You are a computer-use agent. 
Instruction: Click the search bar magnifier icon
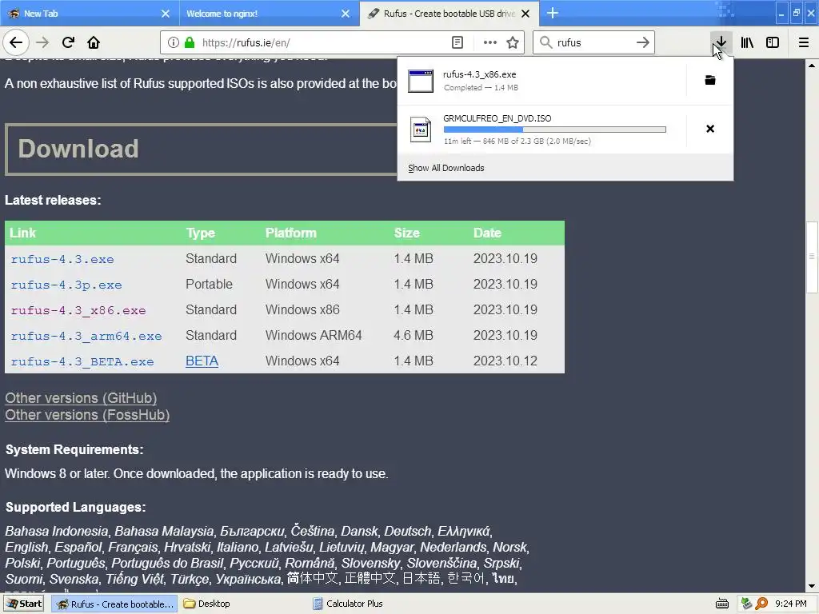[545, 42]
